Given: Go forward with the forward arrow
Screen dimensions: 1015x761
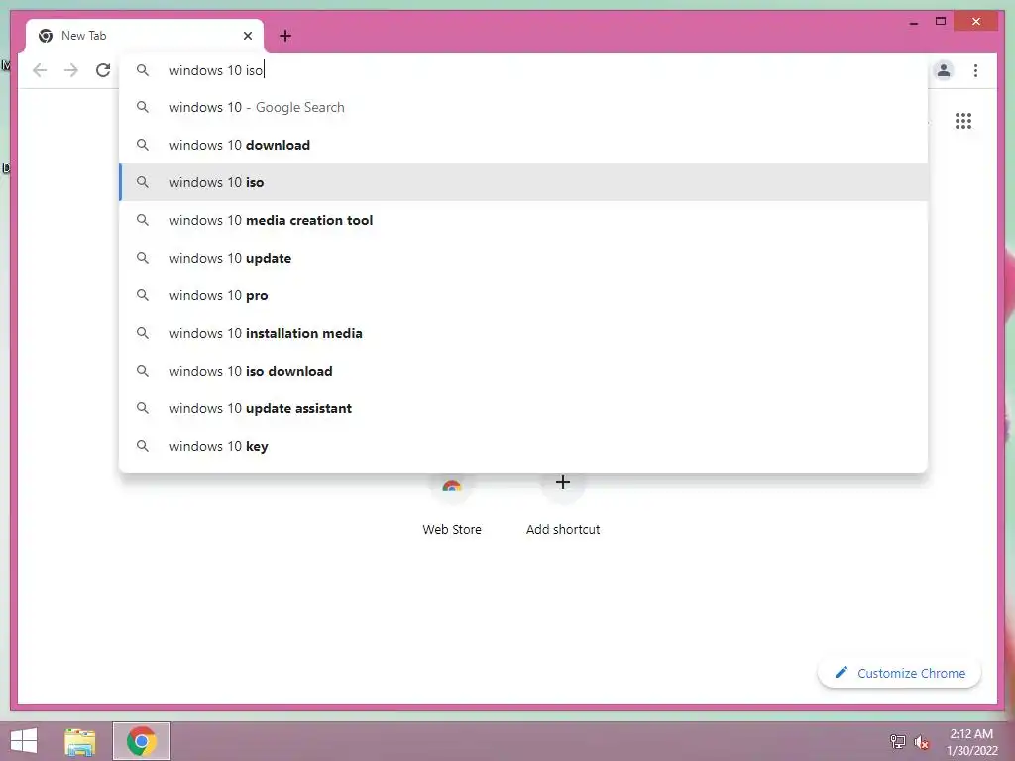Looking at the screenshot, I should (71, 70).
